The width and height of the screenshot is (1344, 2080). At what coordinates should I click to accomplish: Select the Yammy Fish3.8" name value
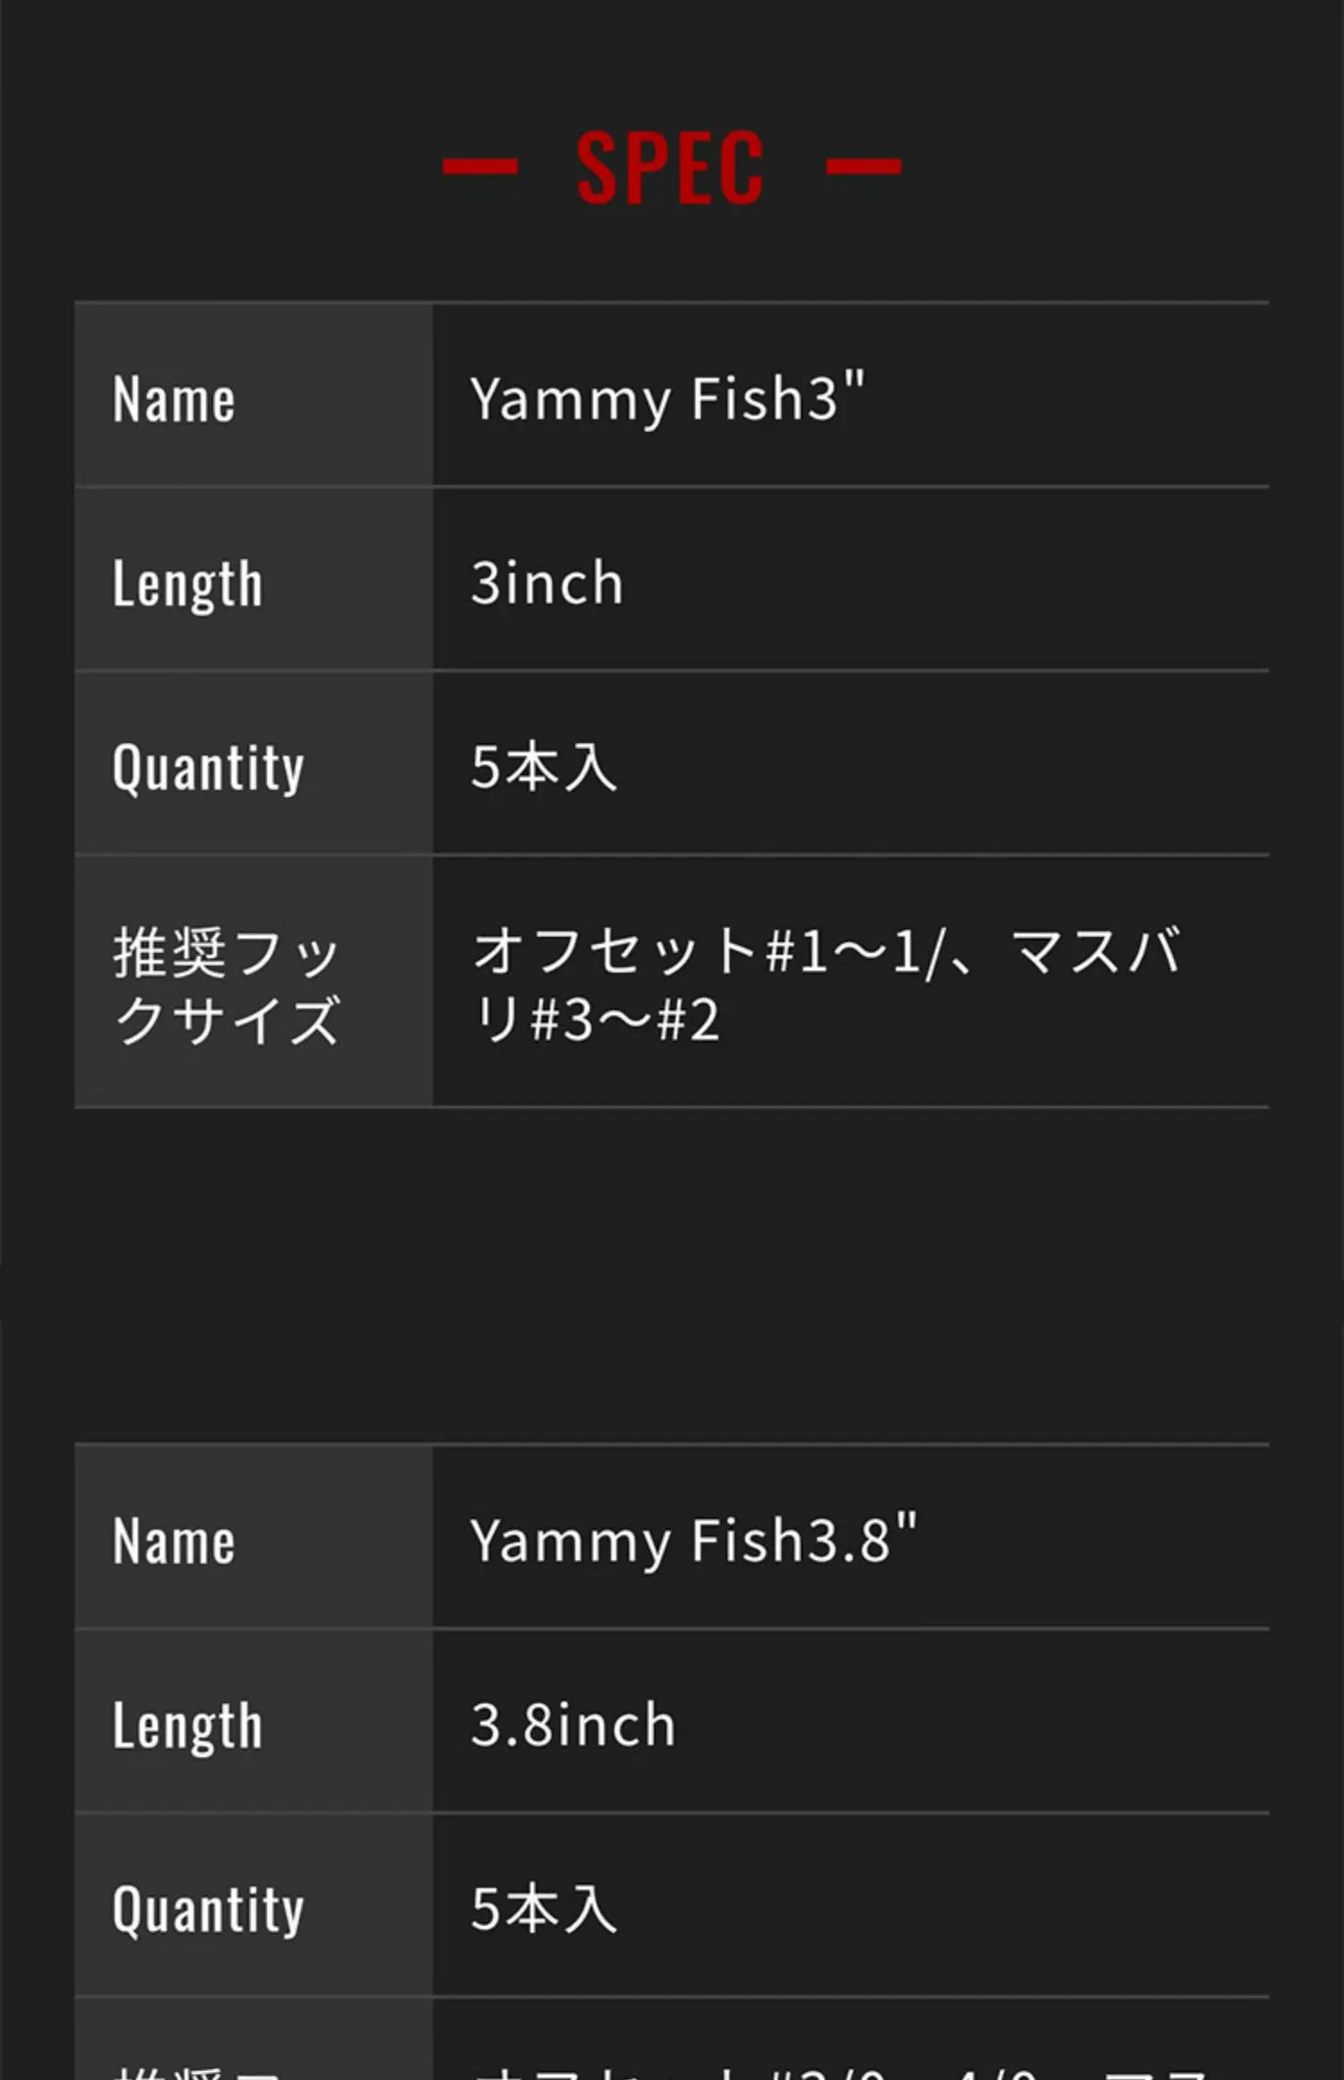(x=694, y=1541)
